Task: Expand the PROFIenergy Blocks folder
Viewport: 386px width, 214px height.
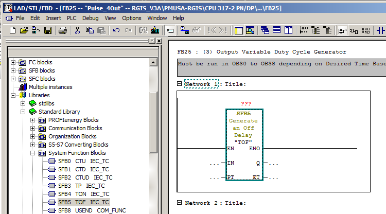Action: (32, 120)
